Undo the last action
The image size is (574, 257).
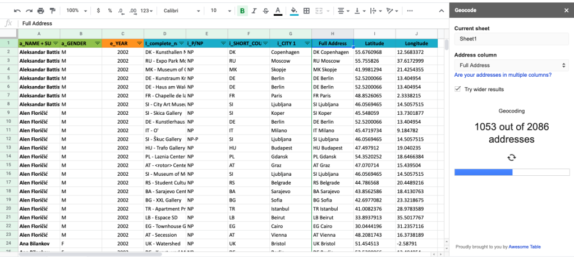[x=17, y=11]
